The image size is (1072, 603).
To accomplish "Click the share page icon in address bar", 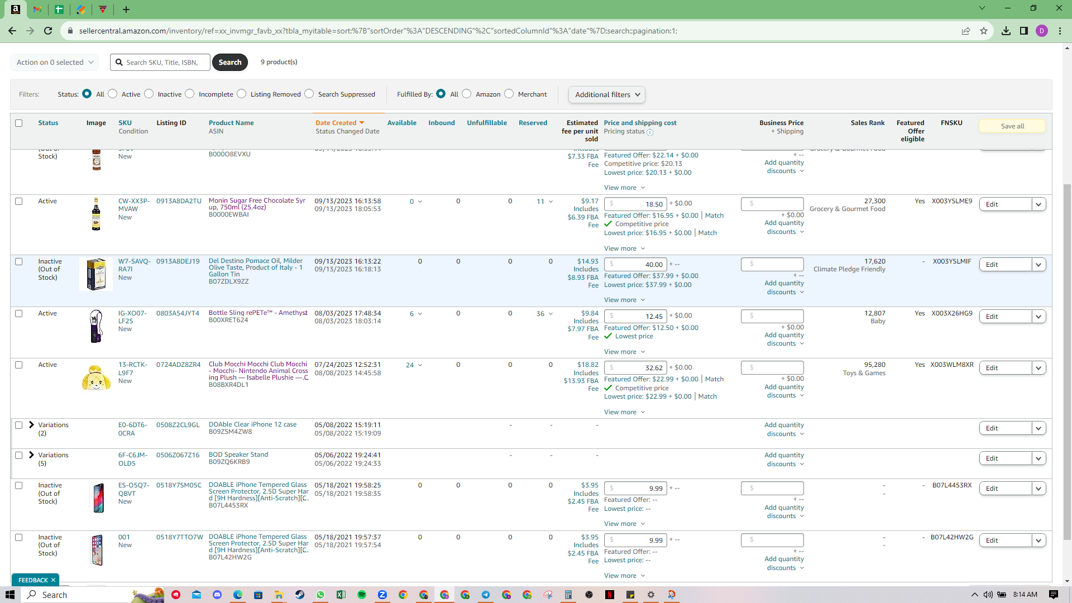I will pyautogui.click(x=966, y=31).
